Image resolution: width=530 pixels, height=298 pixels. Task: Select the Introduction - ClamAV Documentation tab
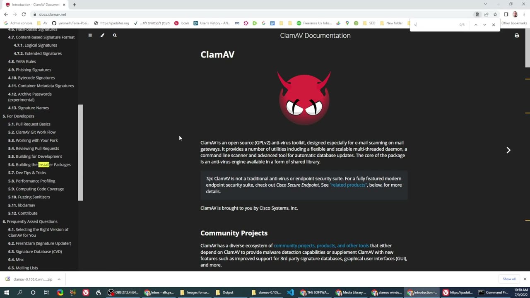click(35, 5)
